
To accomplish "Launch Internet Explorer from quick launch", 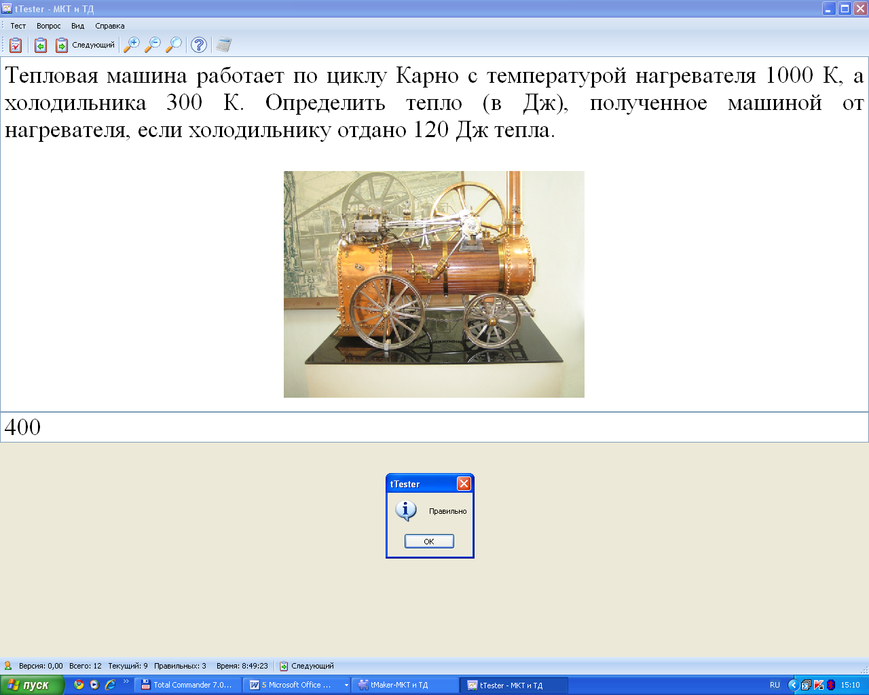I will [x=110, y=685].
